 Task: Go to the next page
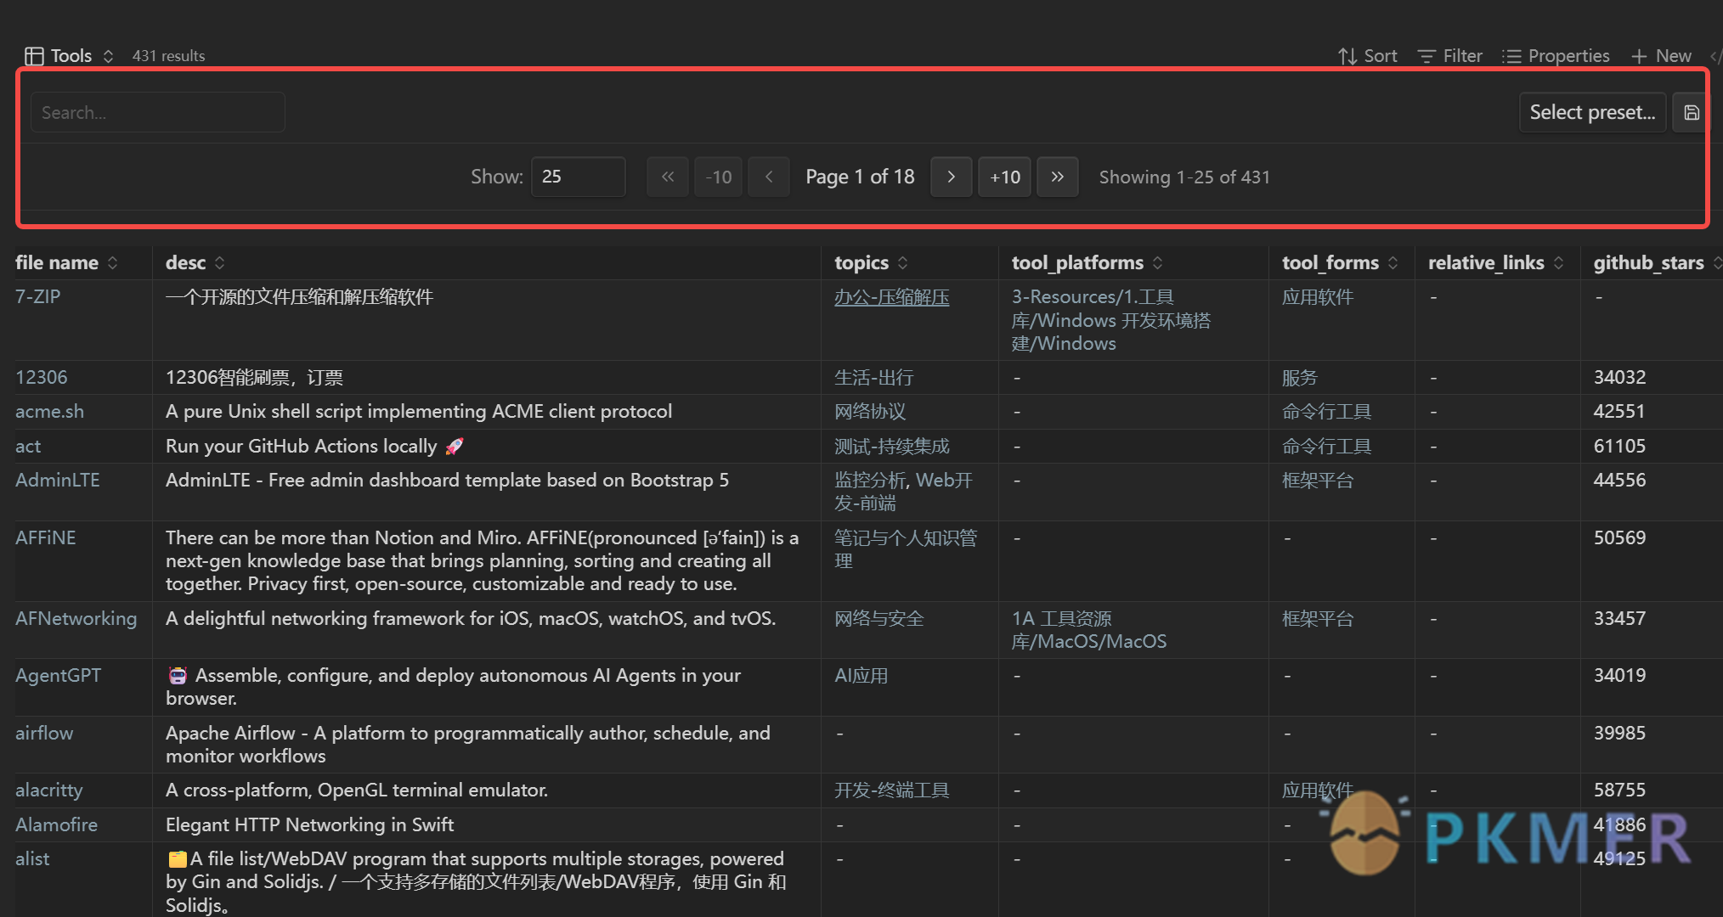point(952,177)
